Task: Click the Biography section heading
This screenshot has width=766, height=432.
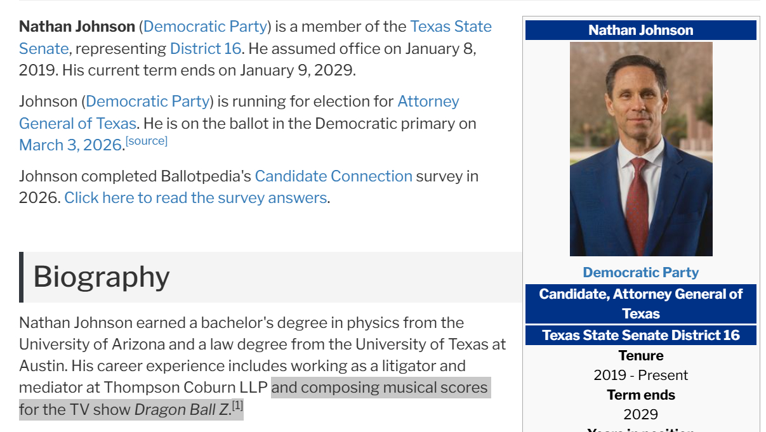Action: pyautogui.click(x=102, y=277)
